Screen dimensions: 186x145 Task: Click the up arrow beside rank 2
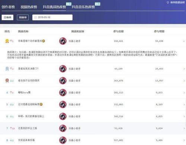click(x=11, y=69)
